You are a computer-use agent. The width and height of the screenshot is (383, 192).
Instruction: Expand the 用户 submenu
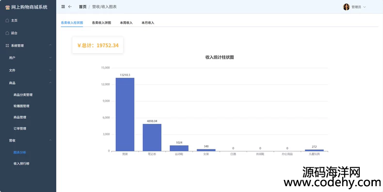point(50,58)
